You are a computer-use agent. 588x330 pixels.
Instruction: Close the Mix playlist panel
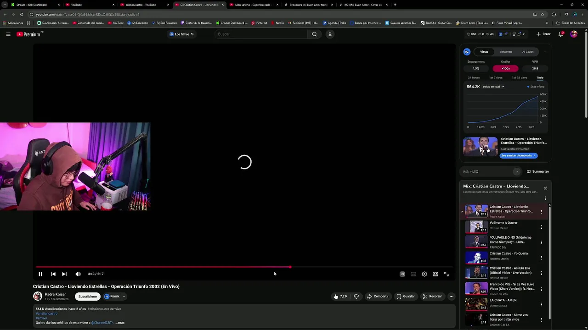tap(545, 188)
